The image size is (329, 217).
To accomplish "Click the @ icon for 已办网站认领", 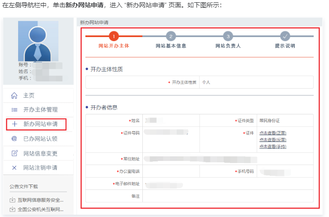I will (x=14, y=139).
